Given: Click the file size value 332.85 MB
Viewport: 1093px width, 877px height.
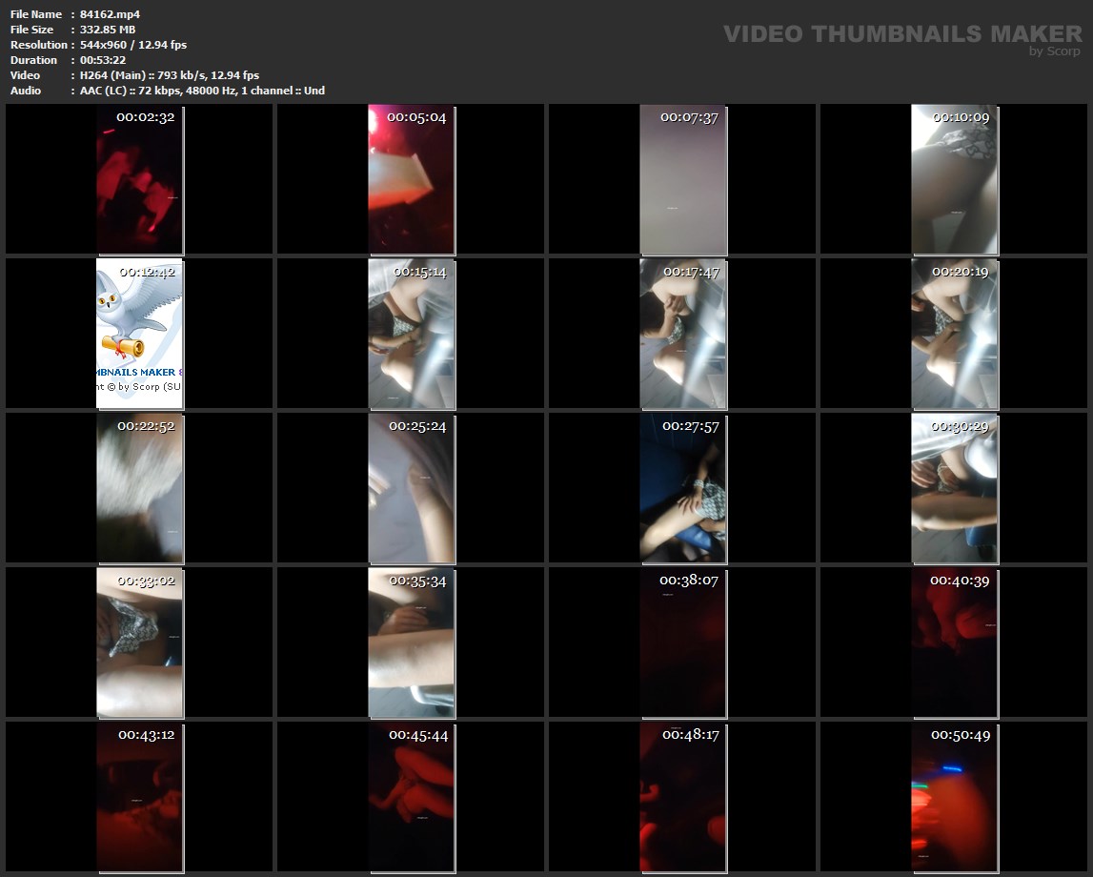Looking at the screenshot, I should [108, 30].
